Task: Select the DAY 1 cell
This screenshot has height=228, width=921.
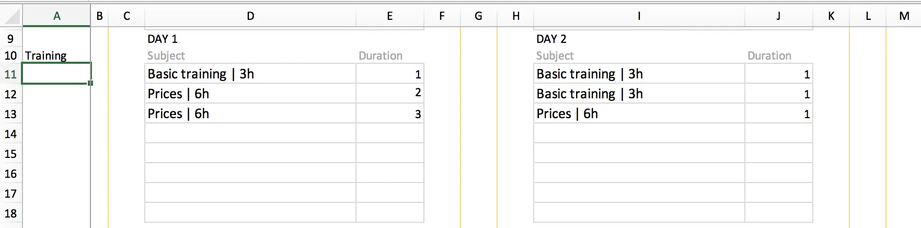Action: pos(163,39)
